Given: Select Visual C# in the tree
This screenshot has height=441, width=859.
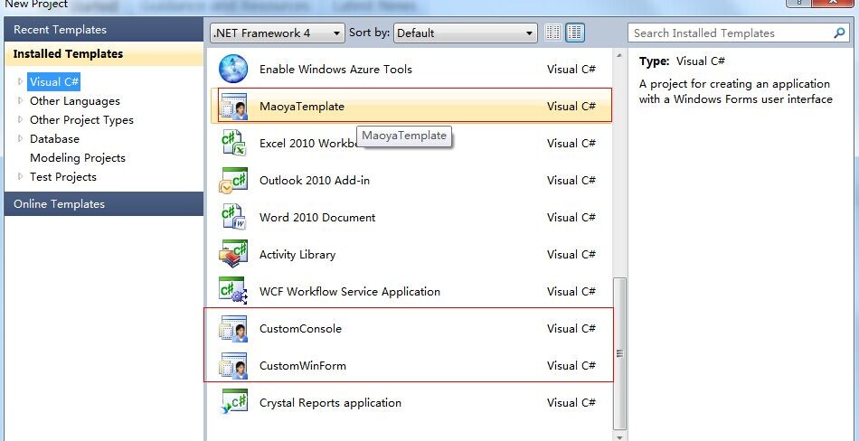Looking at the screenshot, I should tap(54, 82).
